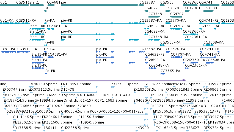
Task: Click the long purple span feature
Action: pyautogui.click(x=93, y=80)
